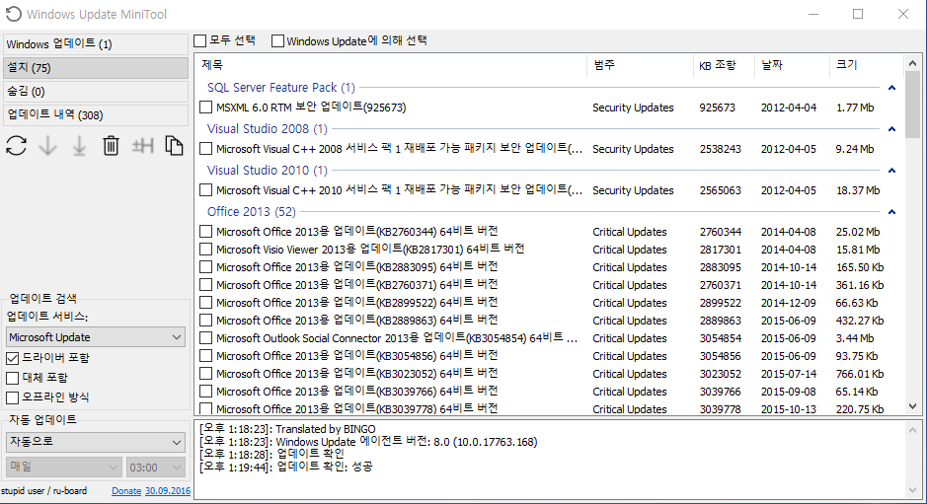The height and width of the screenshot is (504, 927).
Task: Click the hide updates icon
Action: (x=142, y=145)
